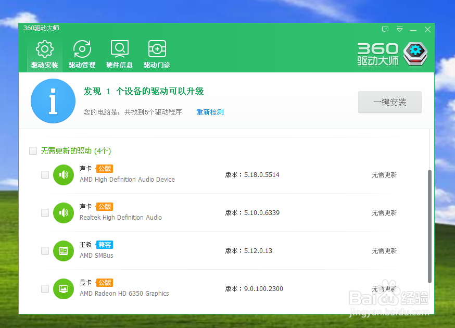The height and width of the screenshot is (328, 455).
Task: Click version text 5.10.0.6339
Action: 262,213
